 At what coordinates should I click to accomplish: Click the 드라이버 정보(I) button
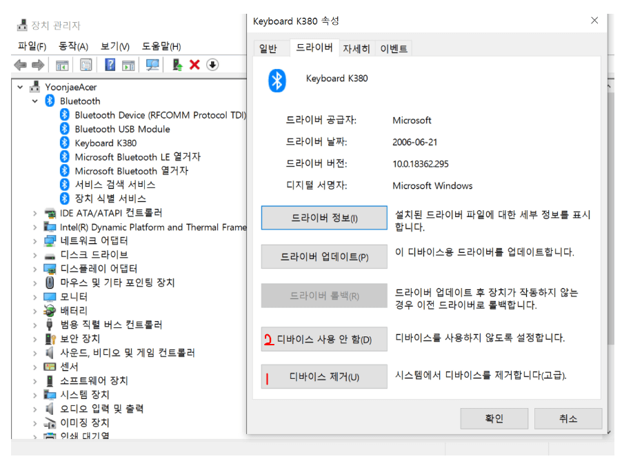[x=324, y=218]
